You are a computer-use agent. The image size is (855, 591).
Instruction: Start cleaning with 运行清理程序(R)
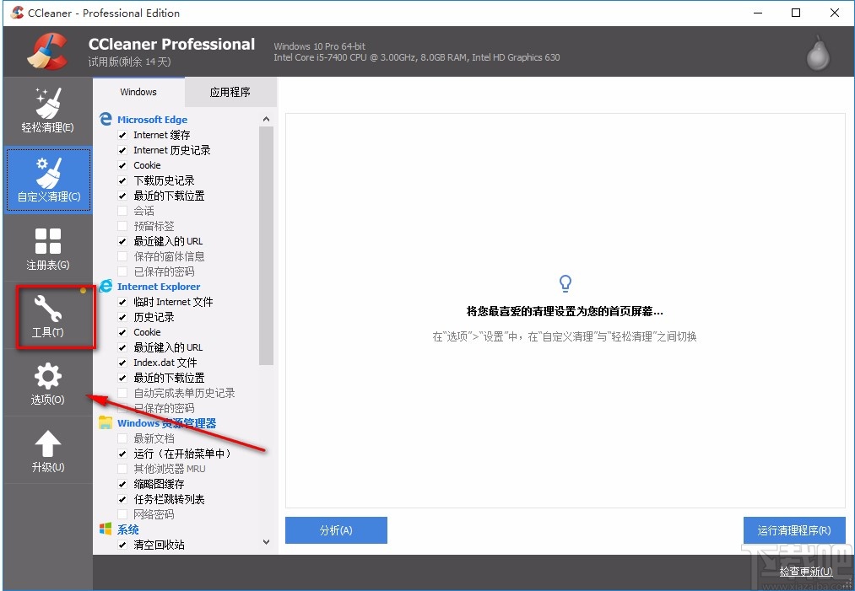[x=793, y=530]
